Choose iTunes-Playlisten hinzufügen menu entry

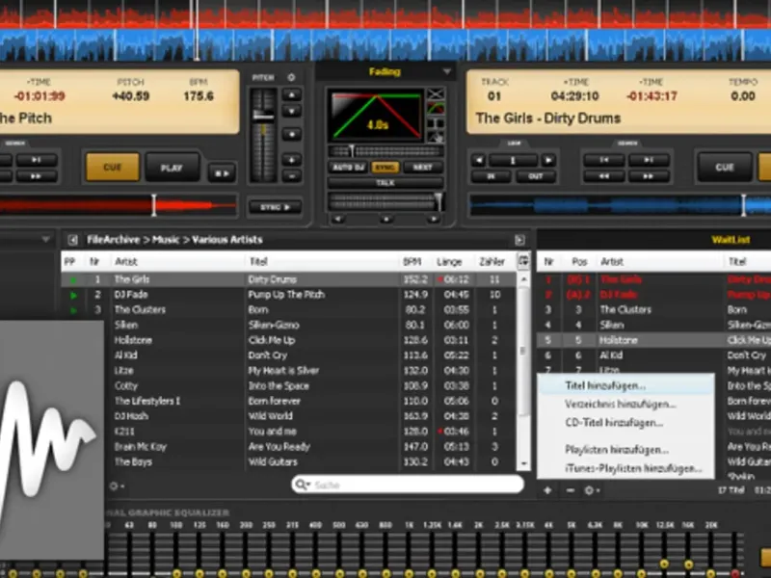[x=625, y=468]
